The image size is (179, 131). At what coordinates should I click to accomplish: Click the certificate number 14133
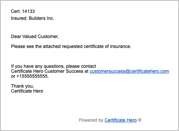tap(28, 11)
